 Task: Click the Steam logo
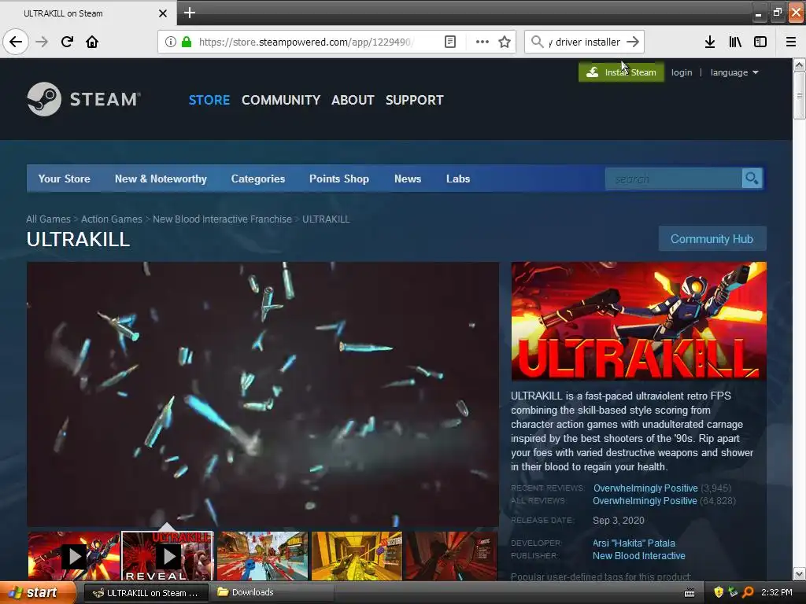(83, 99)
